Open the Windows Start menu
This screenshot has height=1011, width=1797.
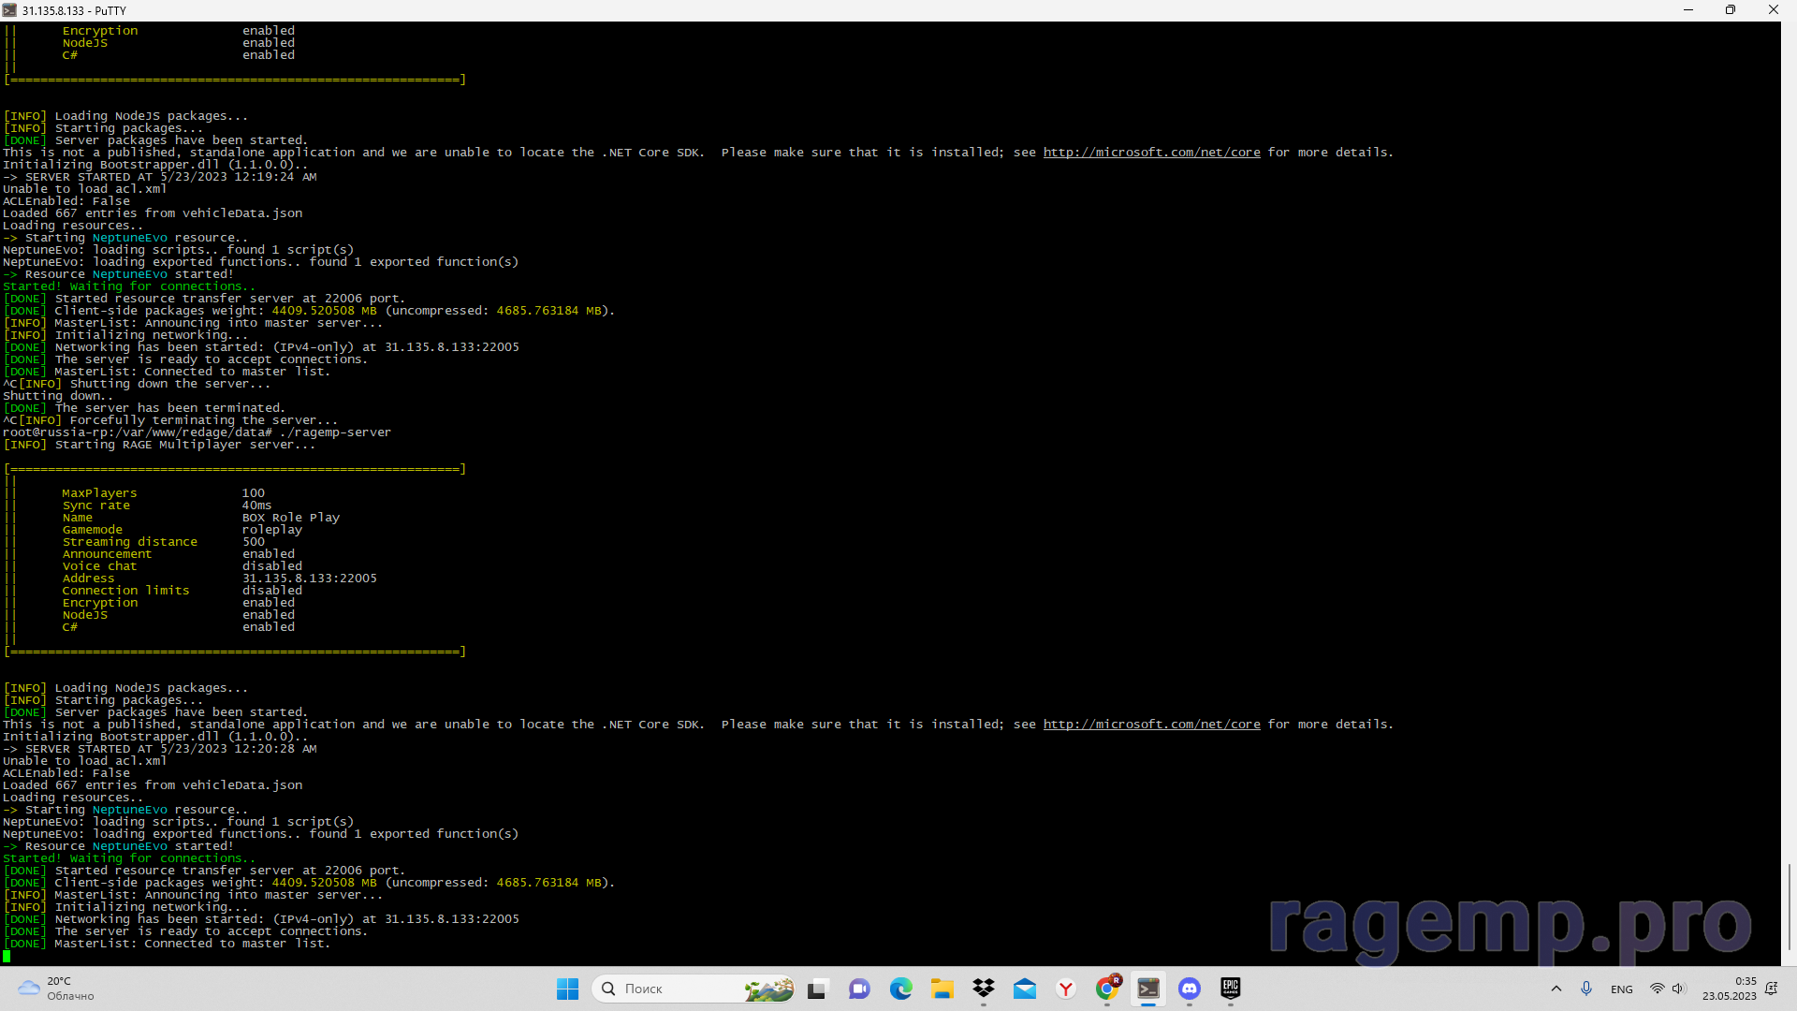point(567,989)
